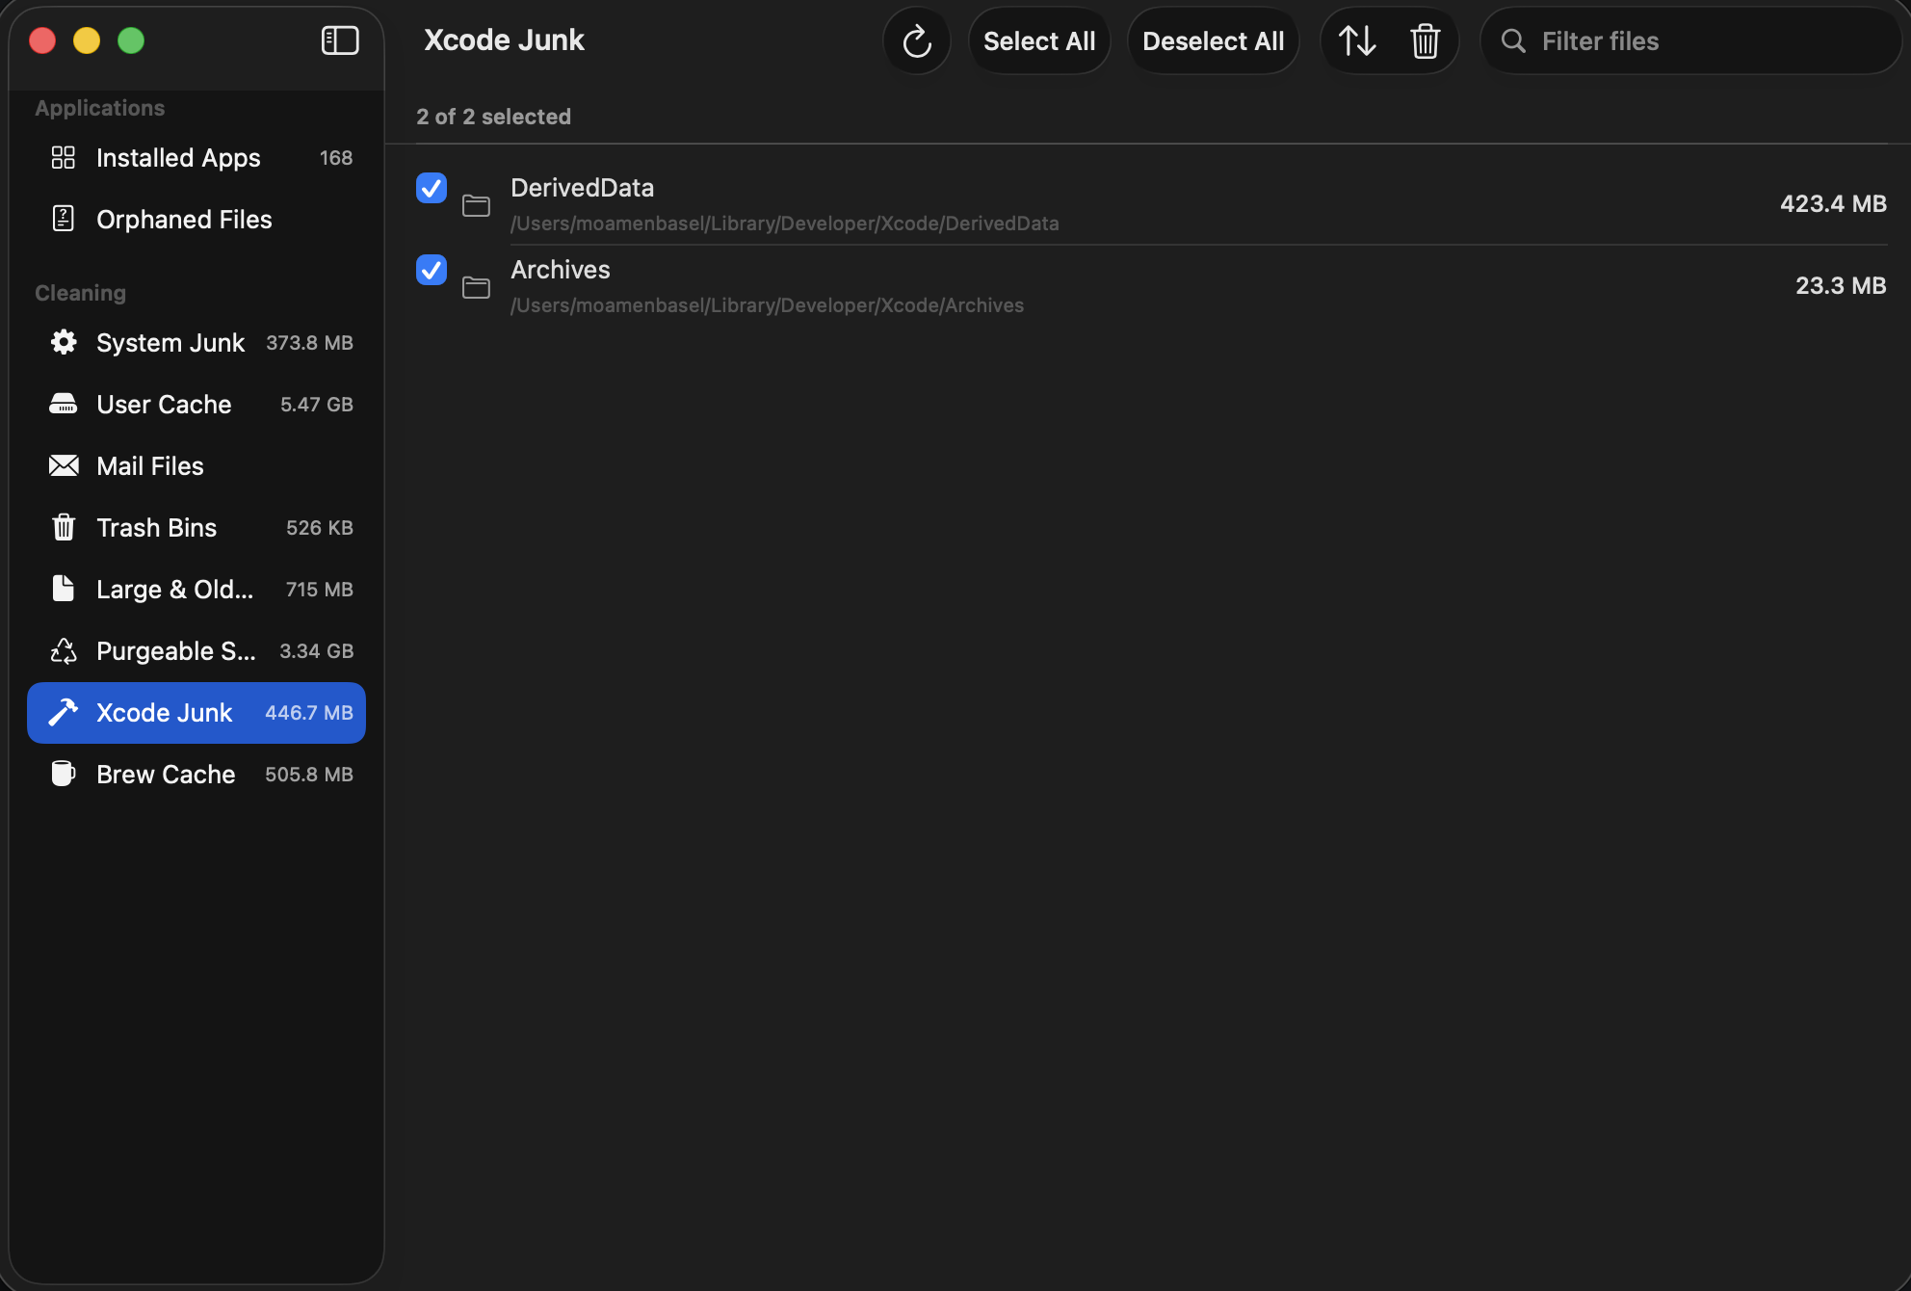Viewport: 1911px width, 1291px height.
Task: Open Orphaned Files under Applications
Action: click(x=183, y=219)
